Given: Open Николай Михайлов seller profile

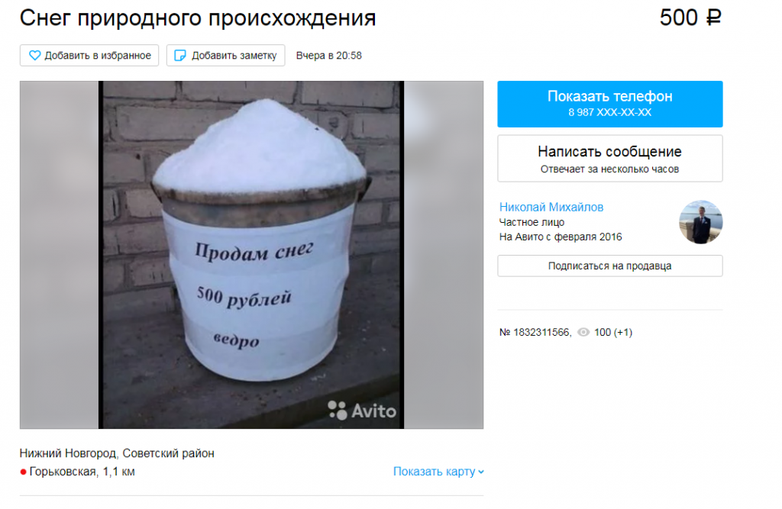Looking at the screenshot, I should pos(551,207).
